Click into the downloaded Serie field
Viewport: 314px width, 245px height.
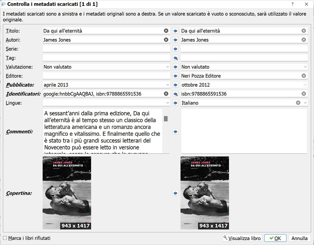(x=106, y=49)
